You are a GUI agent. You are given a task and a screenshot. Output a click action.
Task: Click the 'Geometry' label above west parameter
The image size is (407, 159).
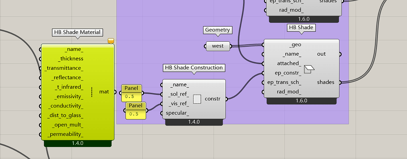pyautogui.click(x=217, y=30)
